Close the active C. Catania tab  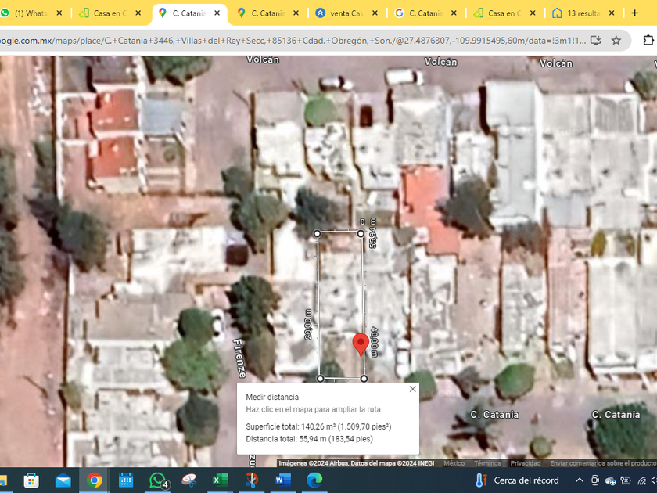[217, 13]
